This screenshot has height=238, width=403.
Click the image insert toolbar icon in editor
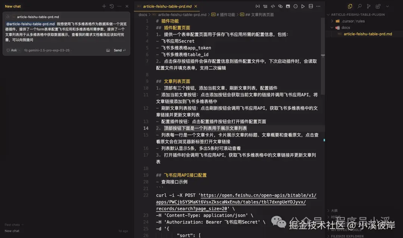click(x=288, y=6)
